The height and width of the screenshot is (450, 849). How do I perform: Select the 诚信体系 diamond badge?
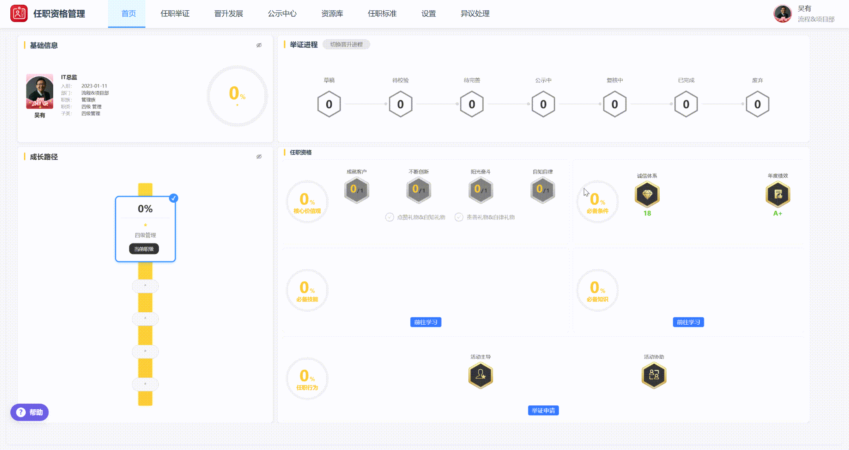tap(647, 195)
